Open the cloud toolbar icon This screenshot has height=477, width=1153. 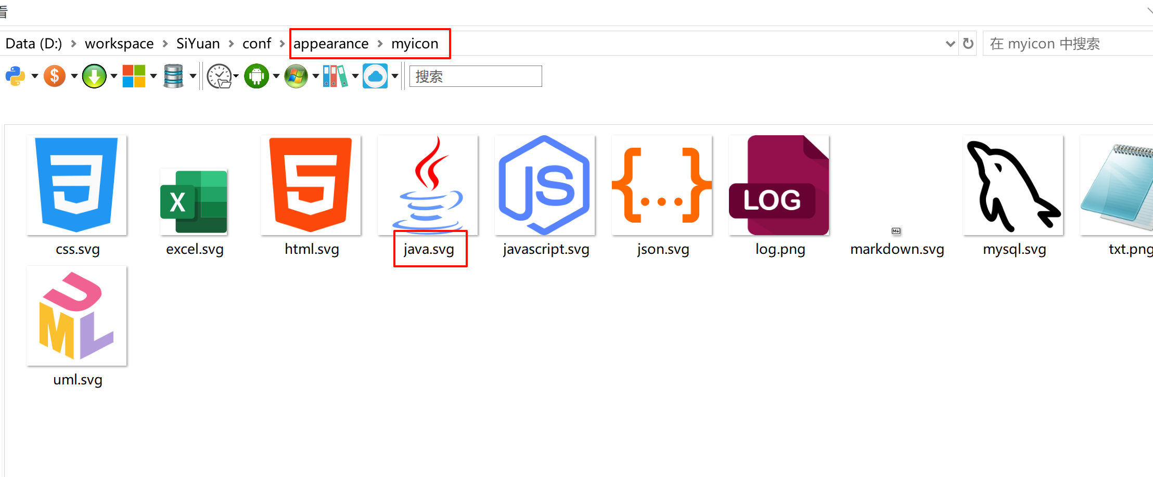point(376,76)
